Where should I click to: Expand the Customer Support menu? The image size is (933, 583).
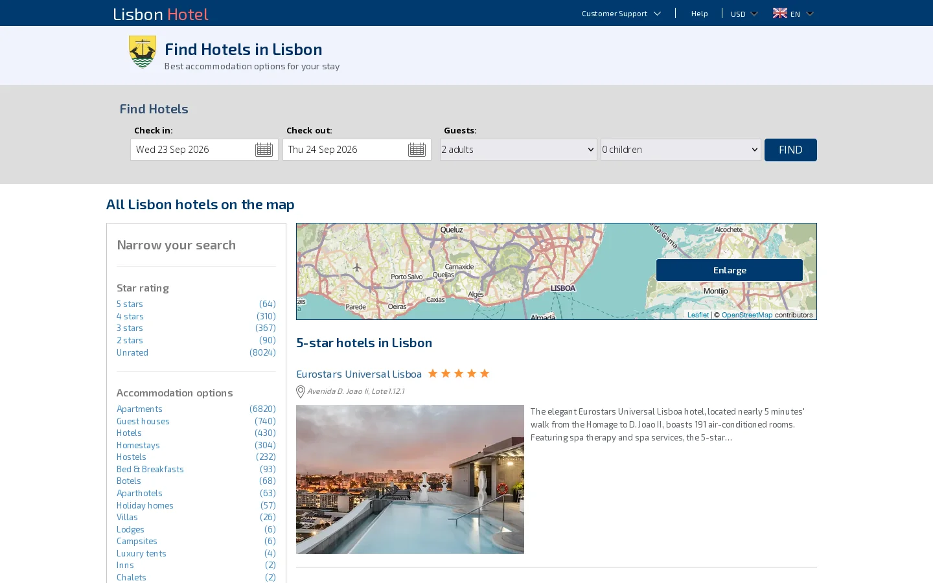621,14
